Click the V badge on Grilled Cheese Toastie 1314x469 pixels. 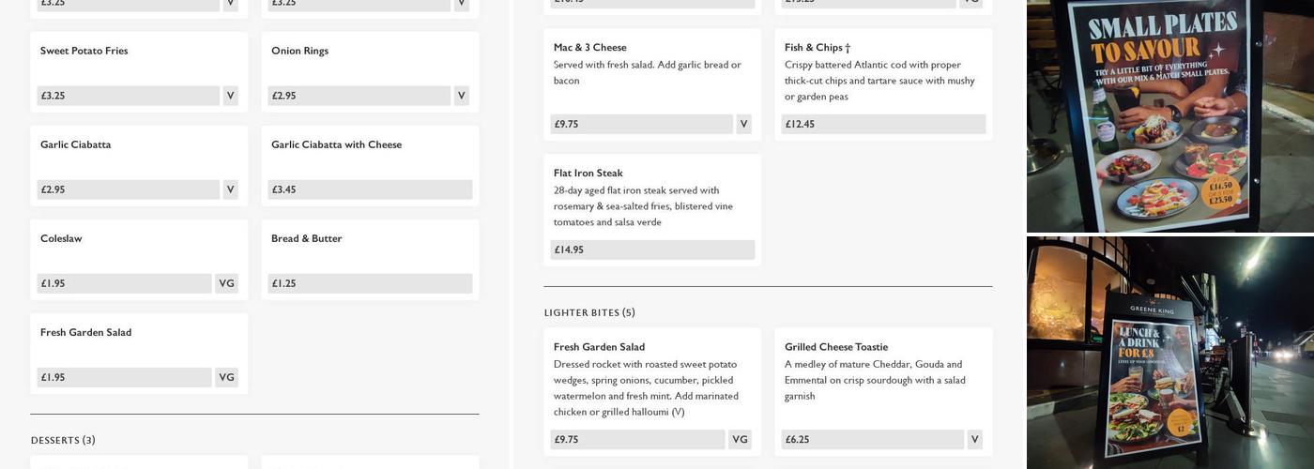point(974,439)
